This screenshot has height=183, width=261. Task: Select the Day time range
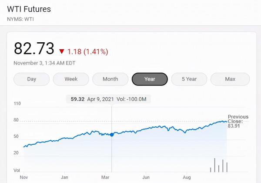pyautogui.click(x=31, y=79)
